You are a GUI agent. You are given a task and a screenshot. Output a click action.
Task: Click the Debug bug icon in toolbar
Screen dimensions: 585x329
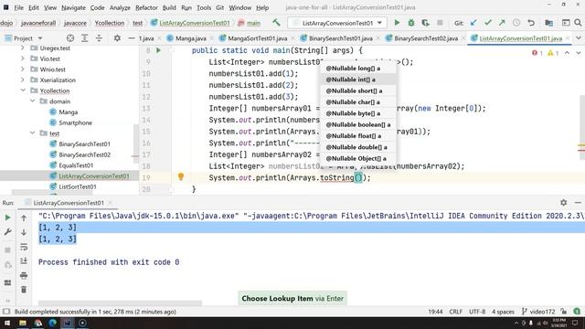[x=411, y=23]
